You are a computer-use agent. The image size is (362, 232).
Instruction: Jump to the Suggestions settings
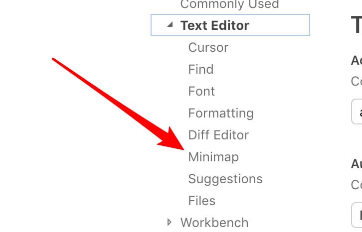tap(225, 179)
